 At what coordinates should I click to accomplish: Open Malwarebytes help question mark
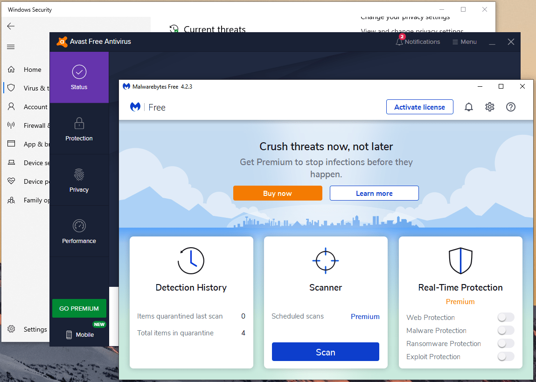point(510,107)
